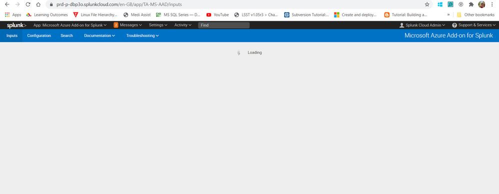
Task: Open the Splunk Cloud Admin user menu
Action: point(422,25)
